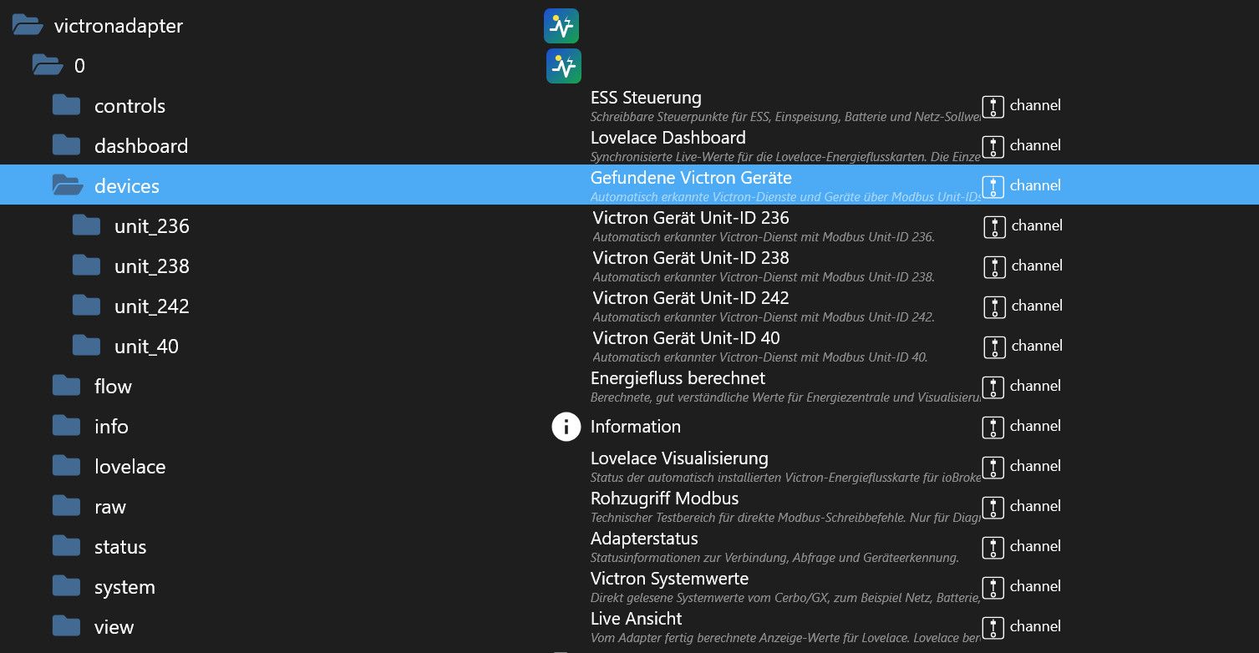Open the status folder icon
Viewport: 1259px width, 653px height.
(67, 547)
